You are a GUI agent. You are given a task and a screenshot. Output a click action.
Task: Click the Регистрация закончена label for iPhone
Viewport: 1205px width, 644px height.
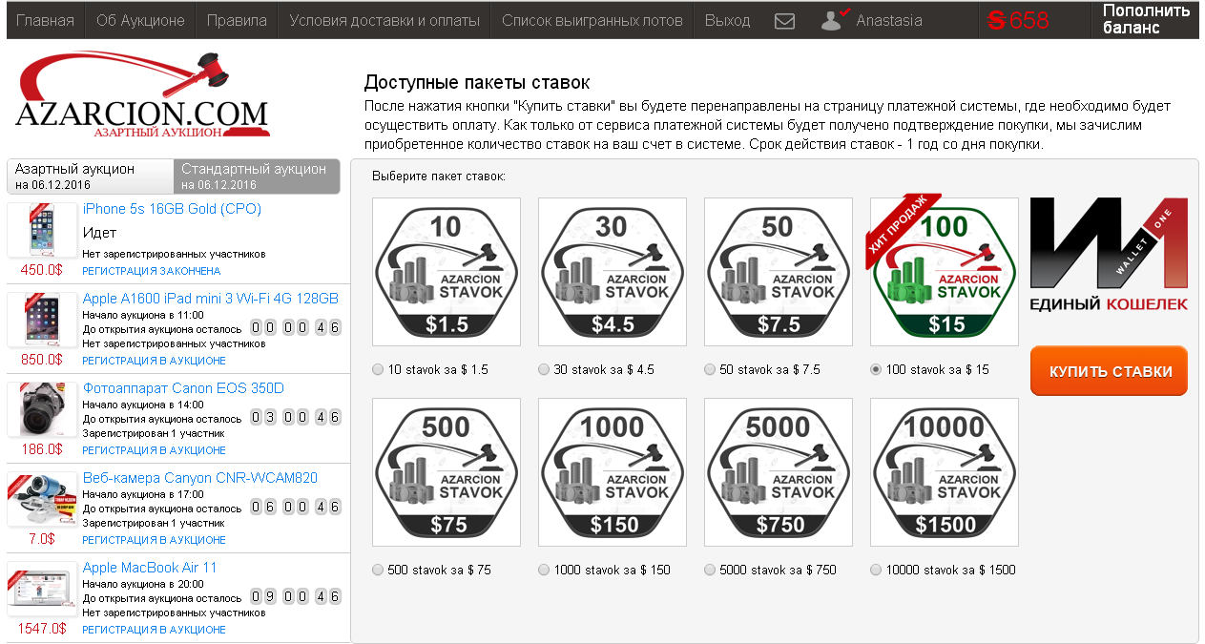tap(152, 271)
